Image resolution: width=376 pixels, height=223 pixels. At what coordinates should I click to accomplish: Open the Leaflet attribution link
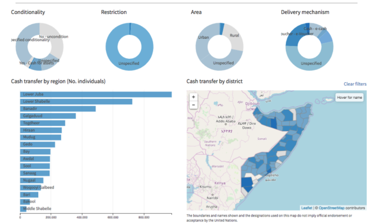coord(307,208)
